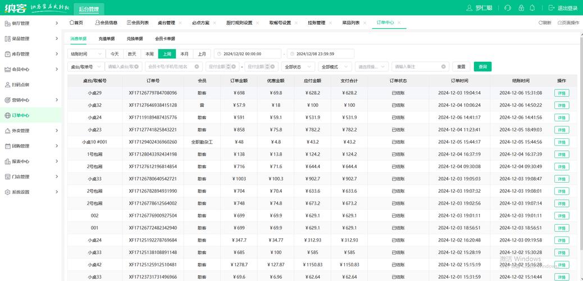Click the 订单金额 column header
The height and width of the screenshot is (281, 583).
click(x=239, y=81)
